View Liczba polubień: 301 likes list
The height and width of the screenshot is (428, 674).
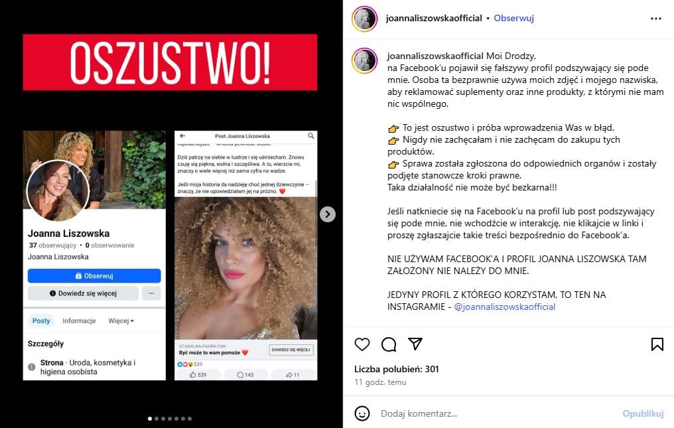[396, 369]
